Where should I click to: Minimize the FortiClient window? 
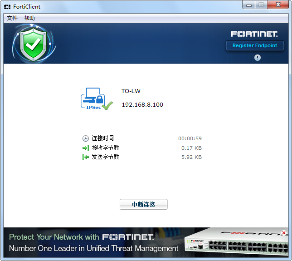point(248,5)
